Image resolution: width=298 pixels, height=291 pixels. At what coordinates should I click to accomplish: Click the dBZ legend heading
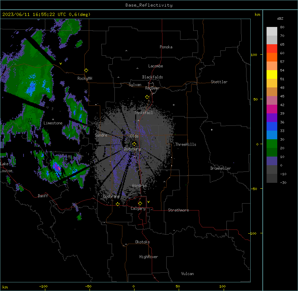[x=280, y=18]
